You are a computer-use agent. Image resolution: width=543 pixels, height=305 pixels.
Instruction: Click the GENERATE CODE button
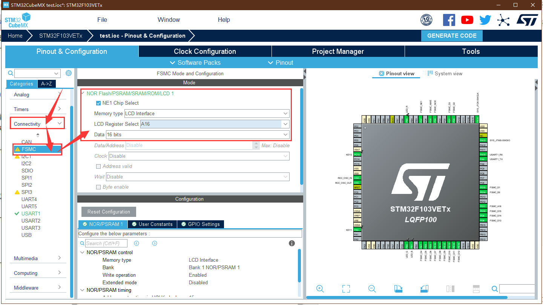452,35
